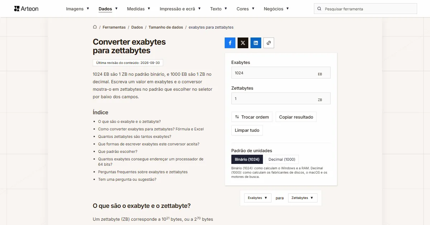This screenshot has width=430, height=225.
Task: Jump to 'Que padrão escolher?' section
Action: coord(118,151)
